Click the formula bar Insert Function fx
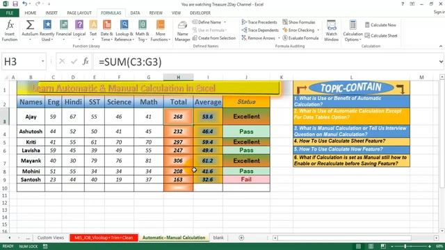Viewport: 445px width, 250px height. tap(86, 62)
